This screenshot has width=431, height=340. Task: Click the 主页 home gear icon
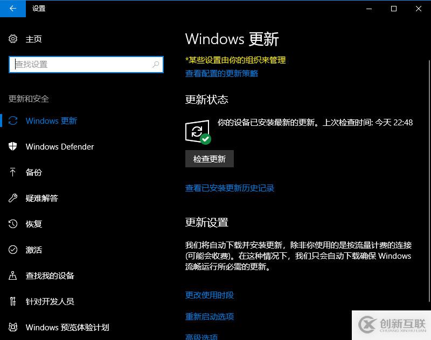(13, 39)
